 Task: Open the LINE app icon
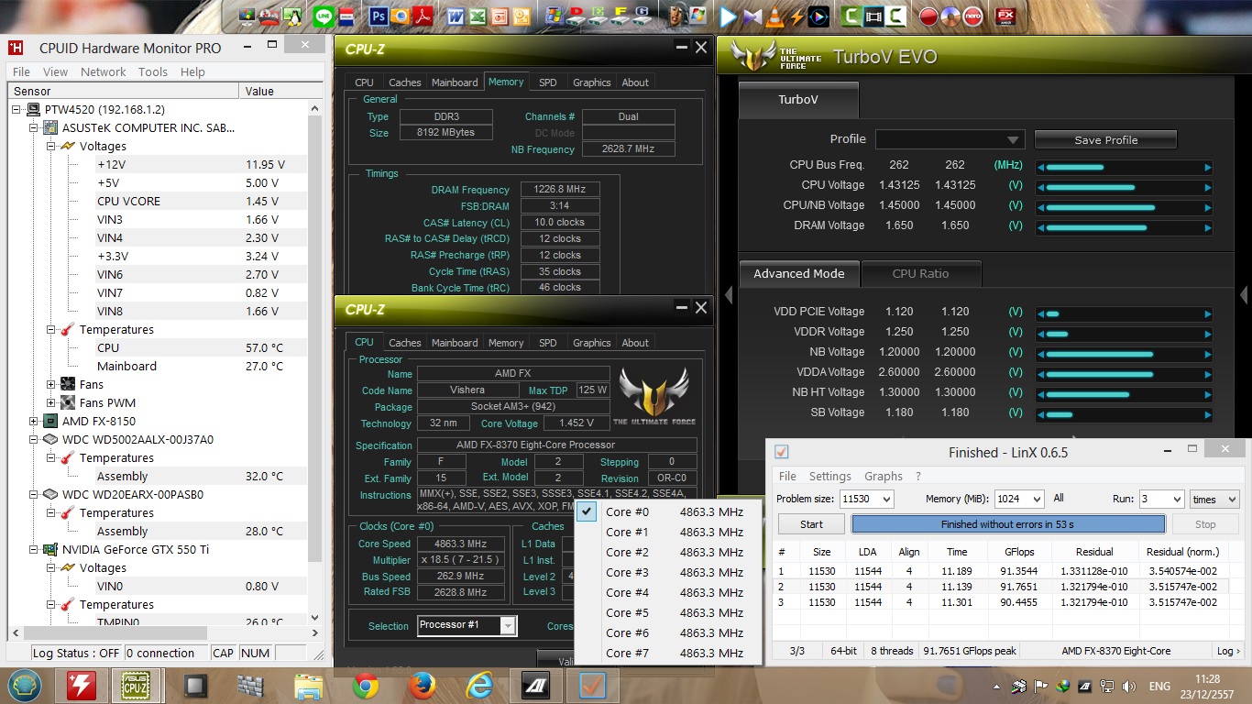(x=323, y=16)
